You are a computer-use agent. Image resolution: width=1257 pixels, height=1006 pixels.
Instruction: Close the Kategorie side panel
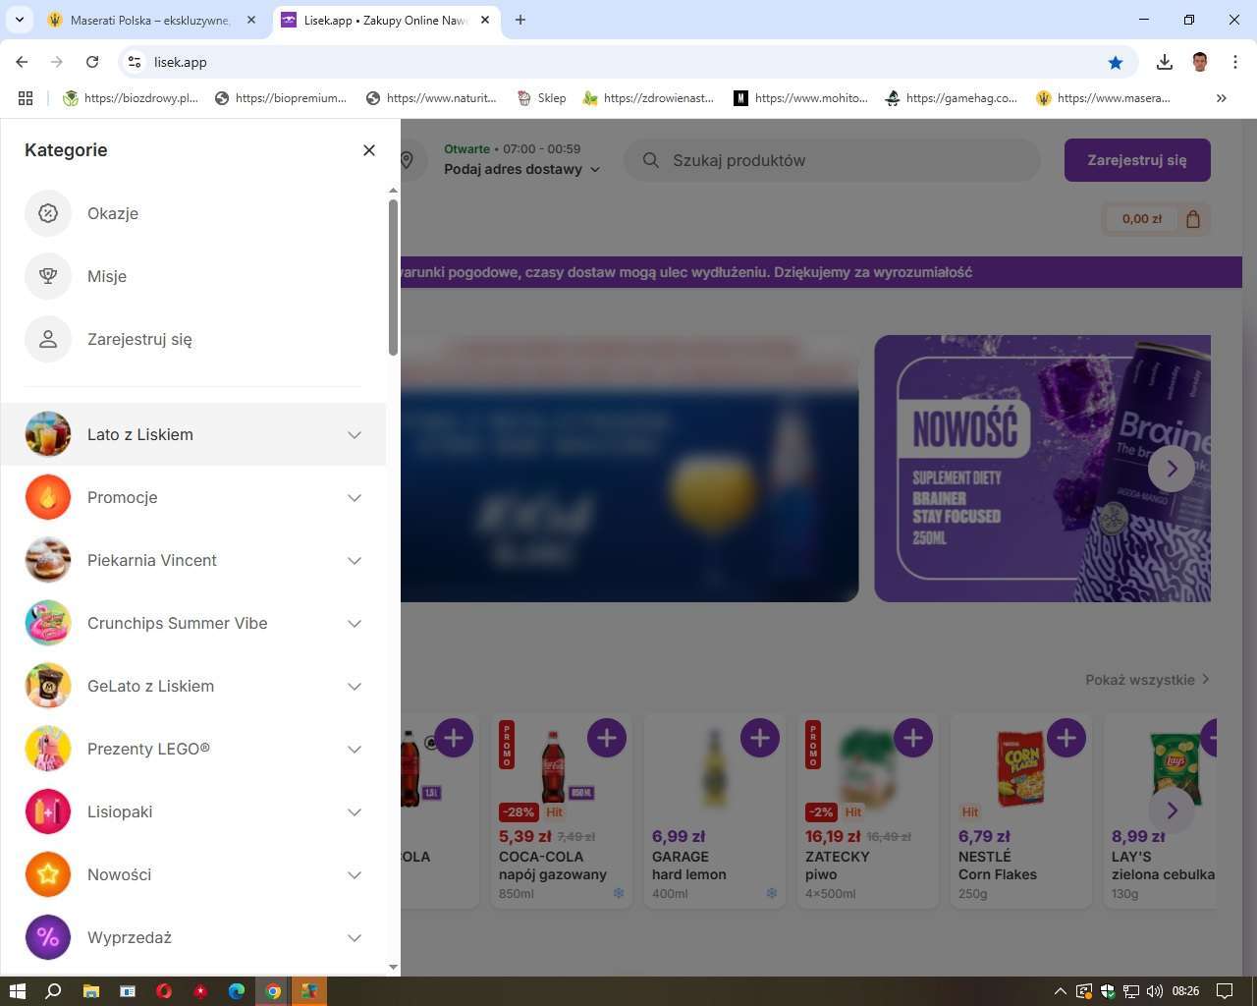click(x=369, y=150)
